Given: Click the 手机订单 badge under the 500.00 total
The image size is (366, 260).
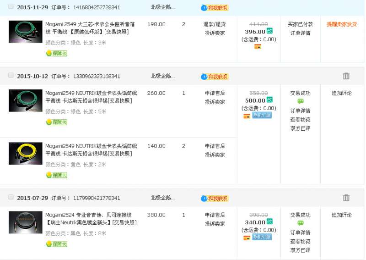Looking at the screenshot, I should pyautogui.click(x=262, y=116).
